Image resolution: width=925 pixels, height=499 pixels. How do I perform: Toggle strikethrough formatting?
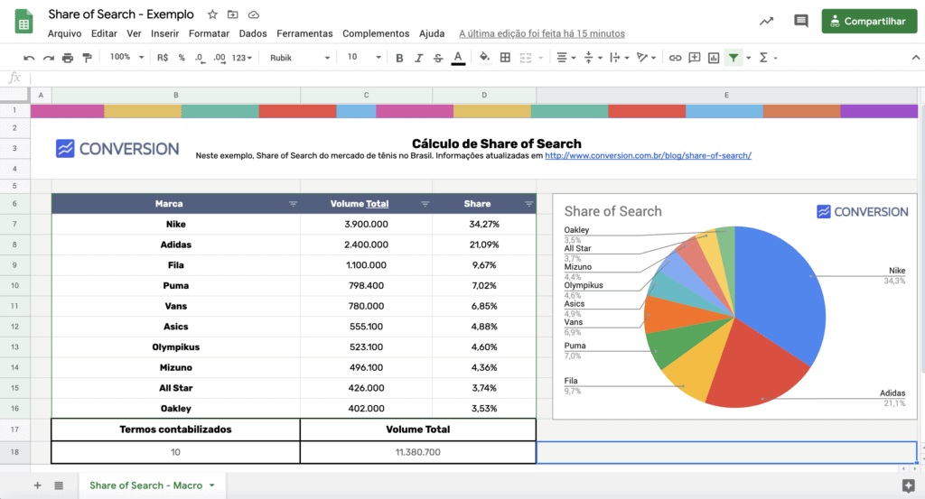438,58
